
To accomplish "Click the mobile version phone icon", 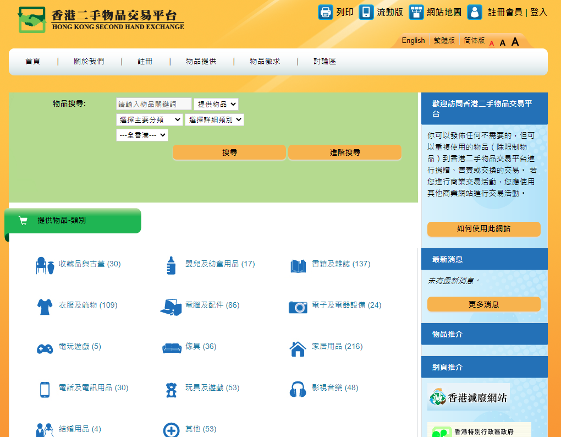I will point(366,12).
